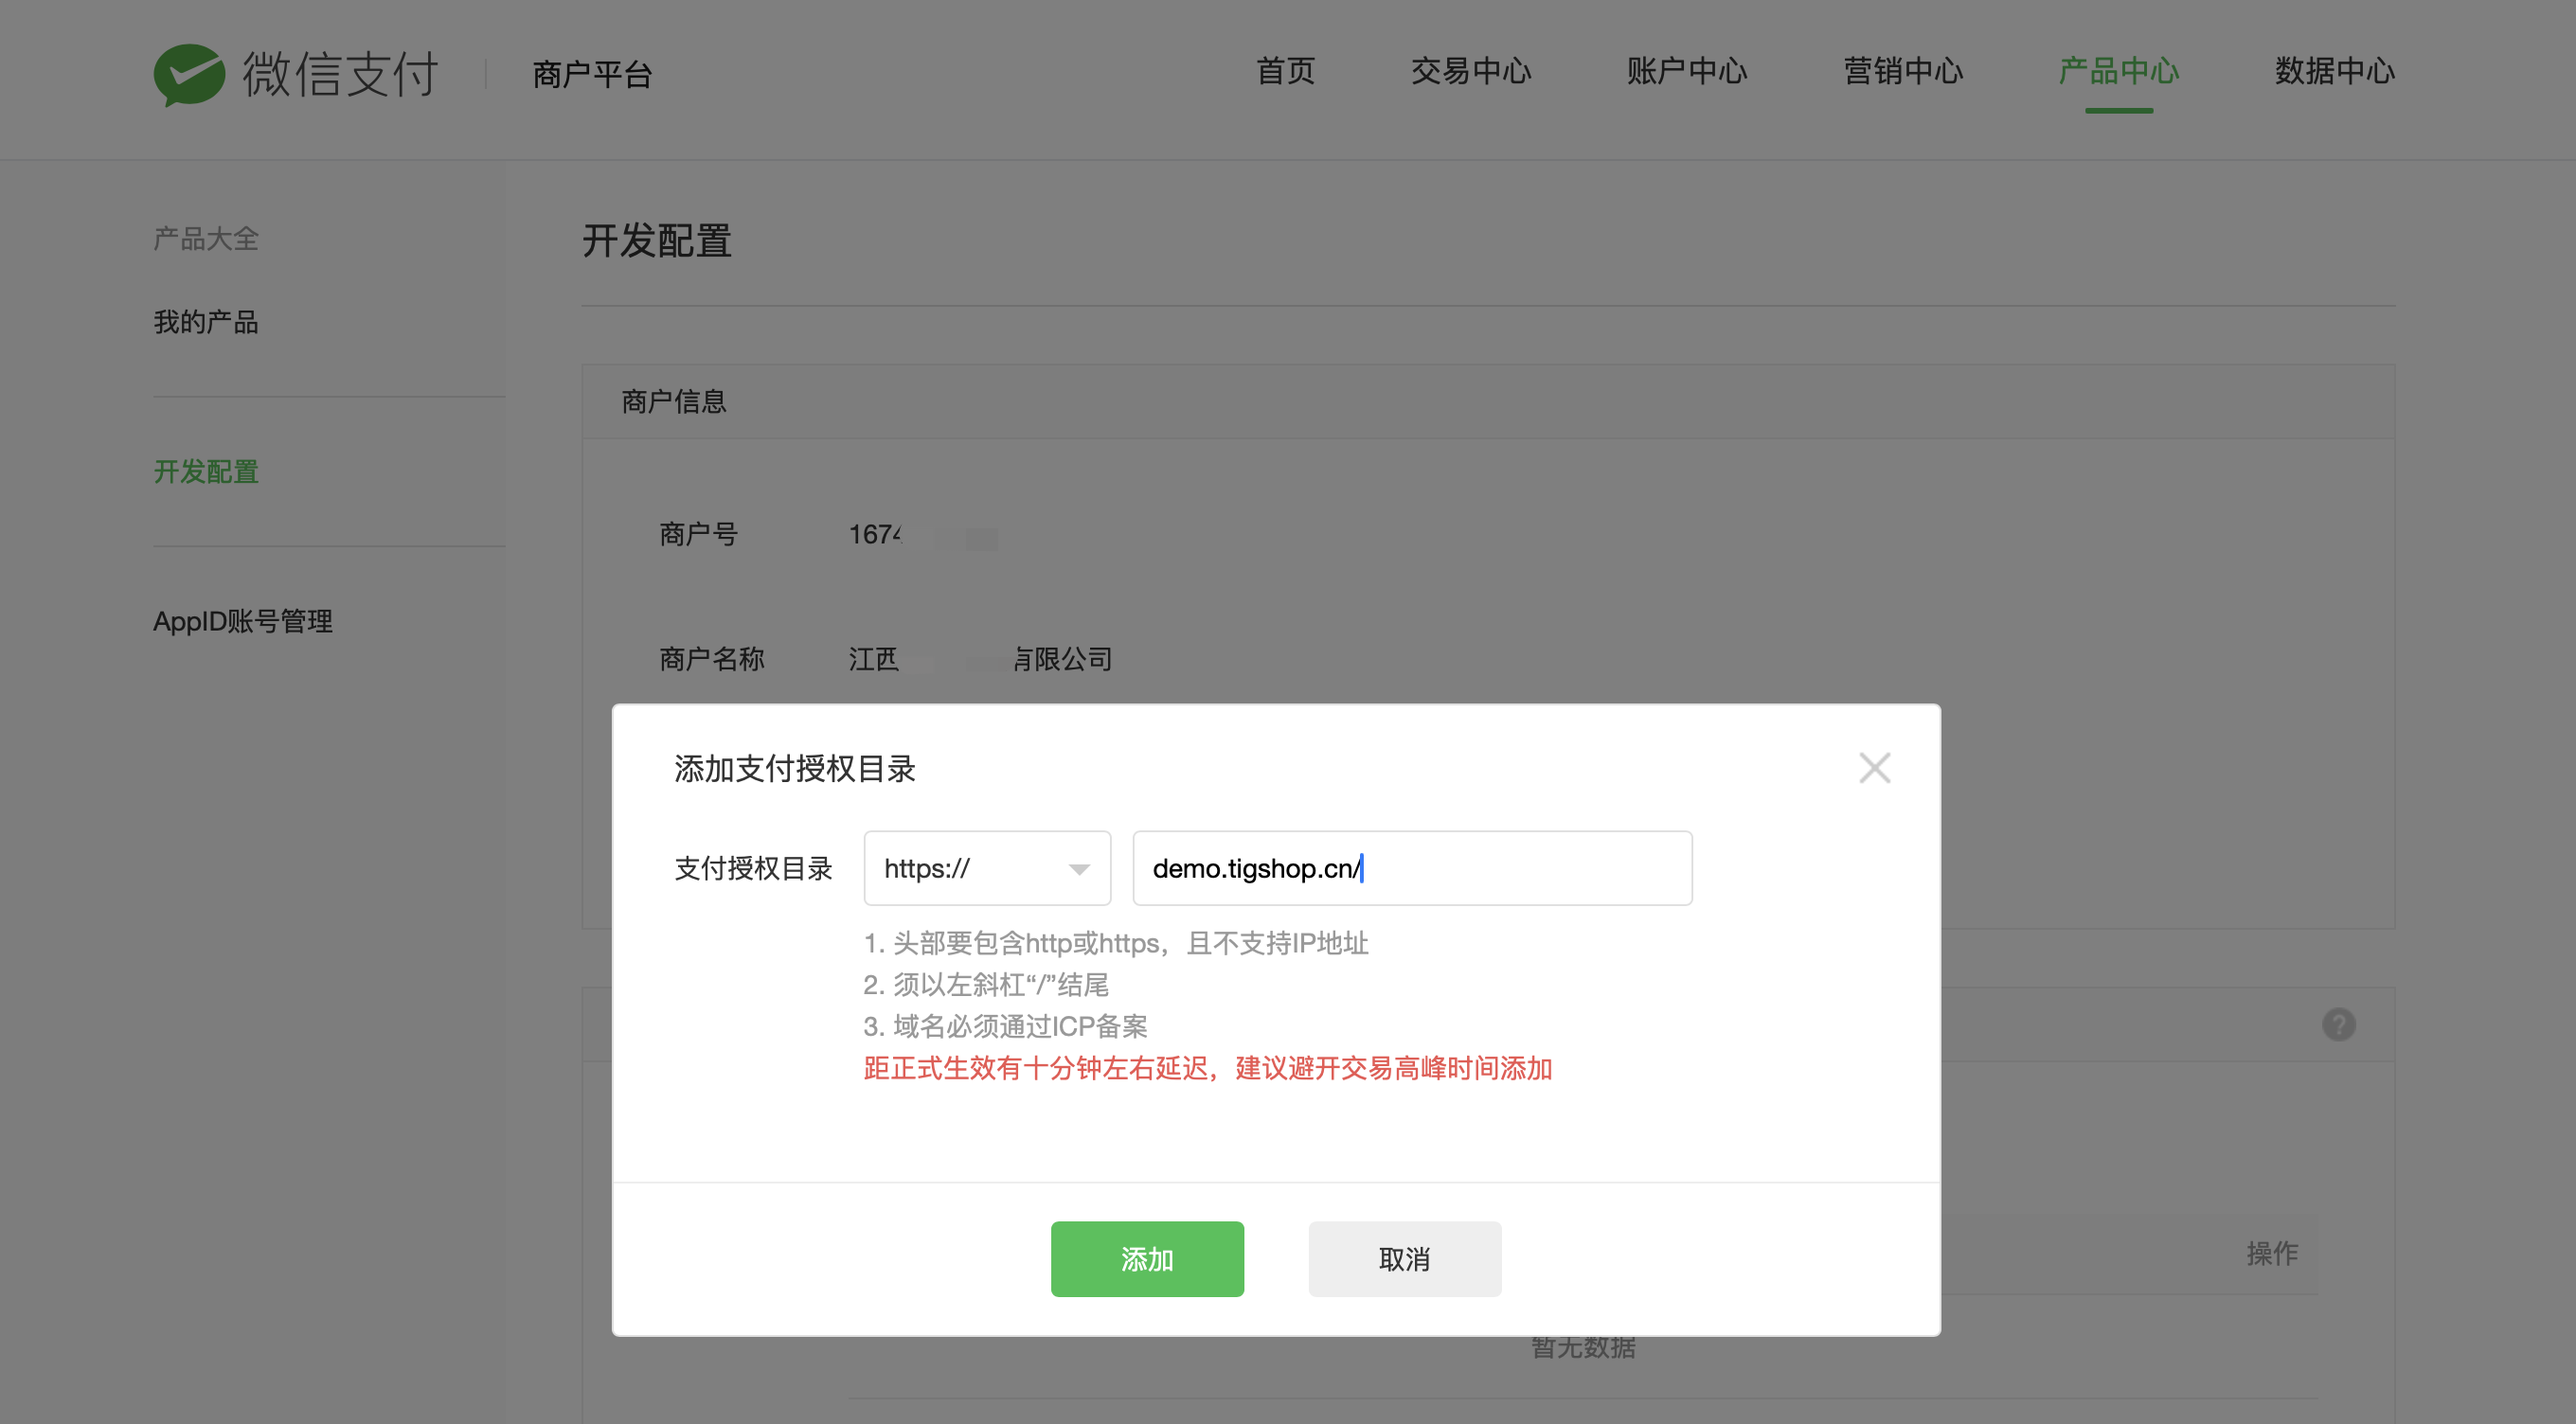Viewport: 2576px width, 1424px height.
Task: Click the green 添加 button
Action: coord(1147,1259)
